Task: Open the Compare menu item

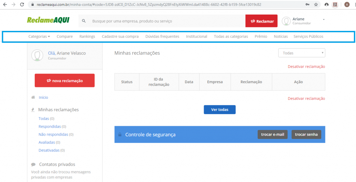Action: tap(65, 36)
